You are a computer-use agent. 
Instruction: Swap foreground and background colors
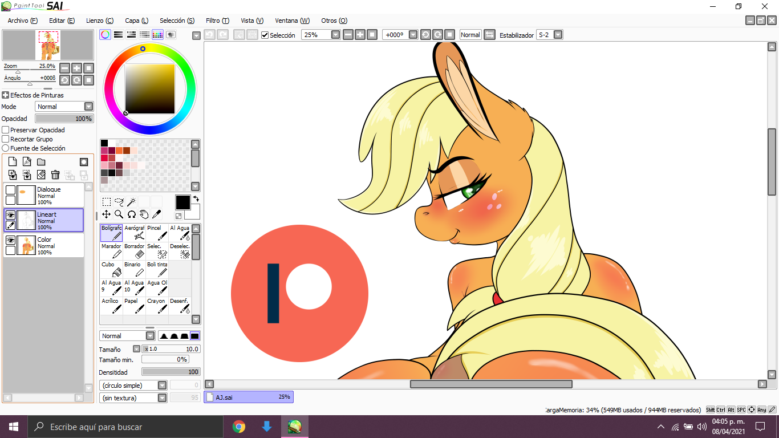click(x=196, y=198)
